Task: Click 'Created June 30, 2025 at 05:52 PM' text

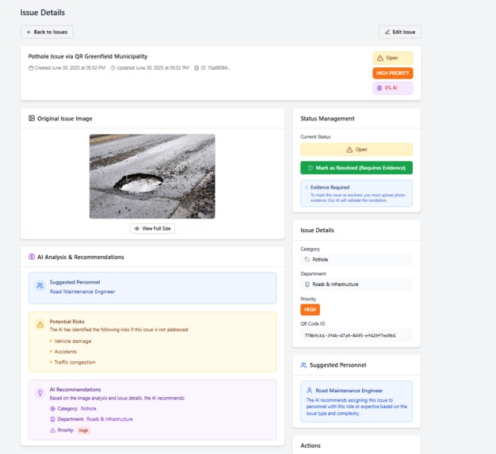Action: (70, 67)
